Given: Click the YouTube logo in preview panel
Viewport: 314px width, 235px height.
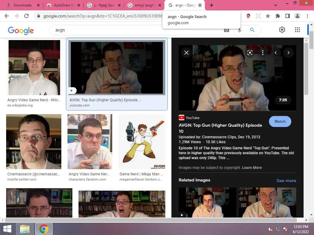Looking at the screenshot, I should (182, 117).
